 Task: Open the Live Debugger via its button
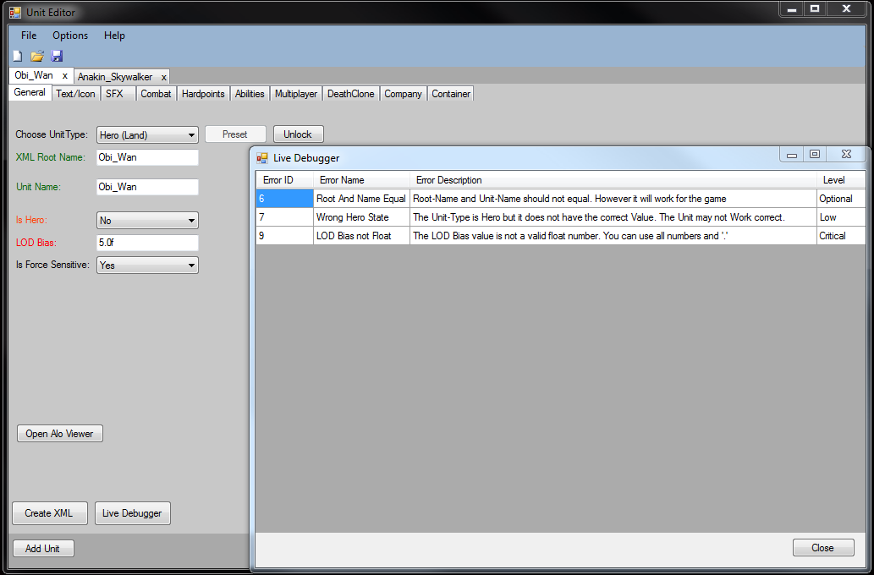click(x=133, y=513)
